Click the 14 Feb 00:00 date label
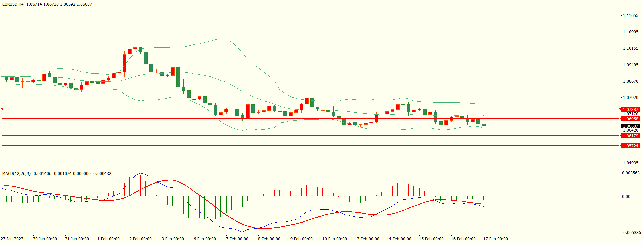Image resolution: width=642 pixels, height=243 pixels. (399, 239)
